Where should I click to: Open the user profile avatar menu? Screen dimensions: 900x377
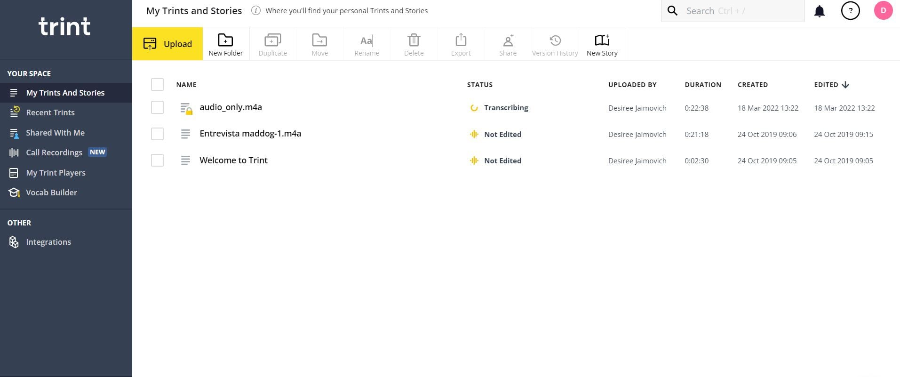(x=883, y=11)
